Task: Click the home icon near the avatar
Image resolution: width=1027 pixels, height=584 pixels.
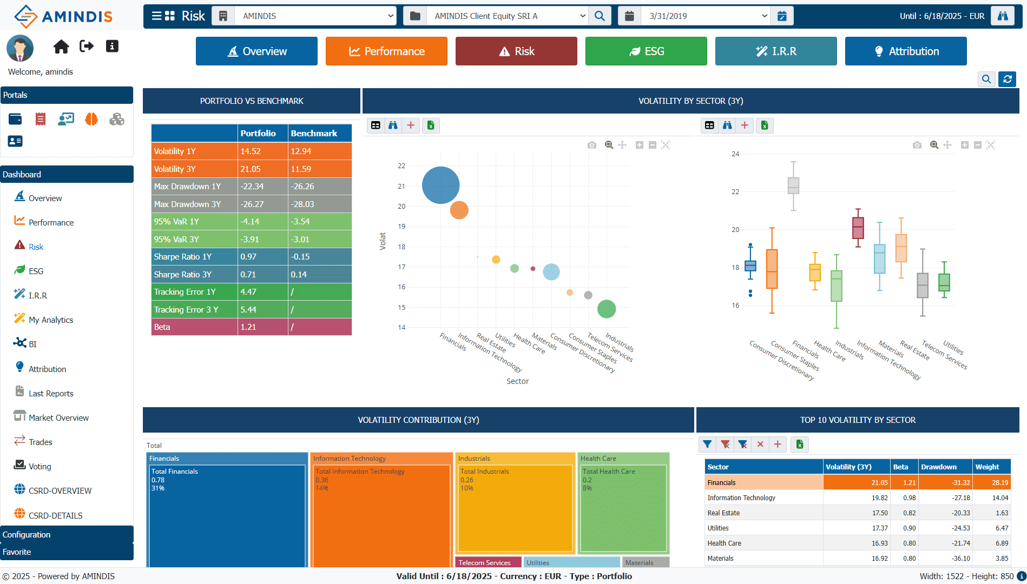Action: (x=61, y=47)
